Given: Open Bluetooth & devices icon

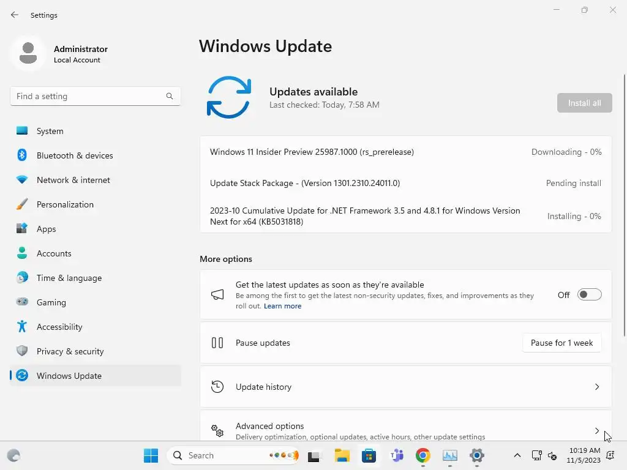Looking at the screenshot, I should pyautogui.click(x=22, y=155).
